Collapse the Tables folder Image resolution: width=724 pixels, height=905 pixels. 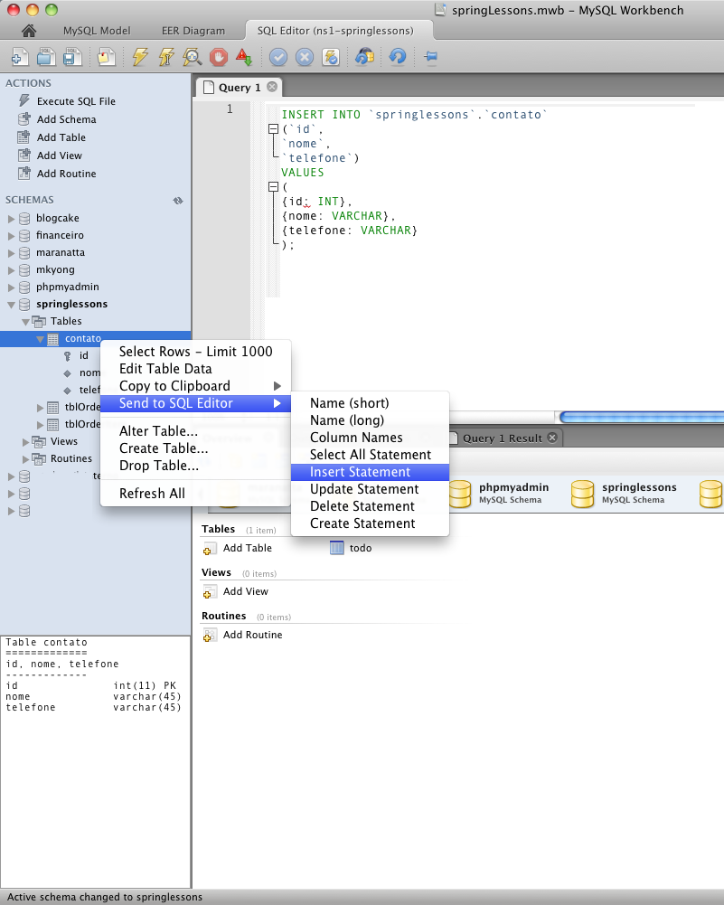click(25, 322)
